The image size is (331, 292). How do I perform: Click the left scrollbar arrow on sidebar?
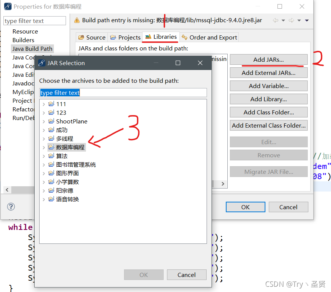(x=6, y=190)
